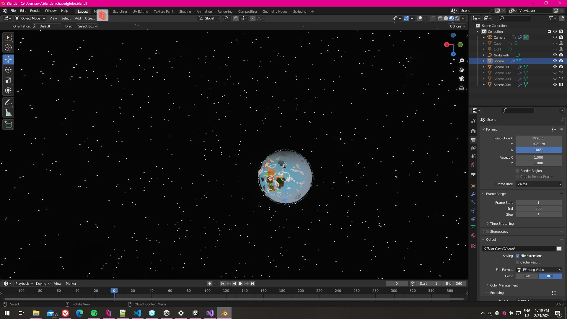This screenshot has height=319, width=567.
Task: Enable the Render Region checkbox
Action: tap(517, 171)
